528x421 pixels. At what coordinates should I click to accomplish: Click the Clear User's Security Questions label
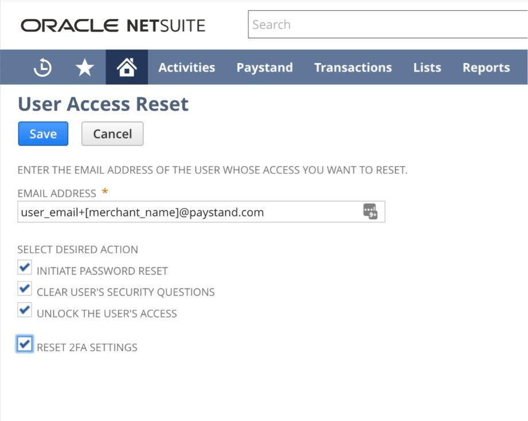click(x=126, y=292)
